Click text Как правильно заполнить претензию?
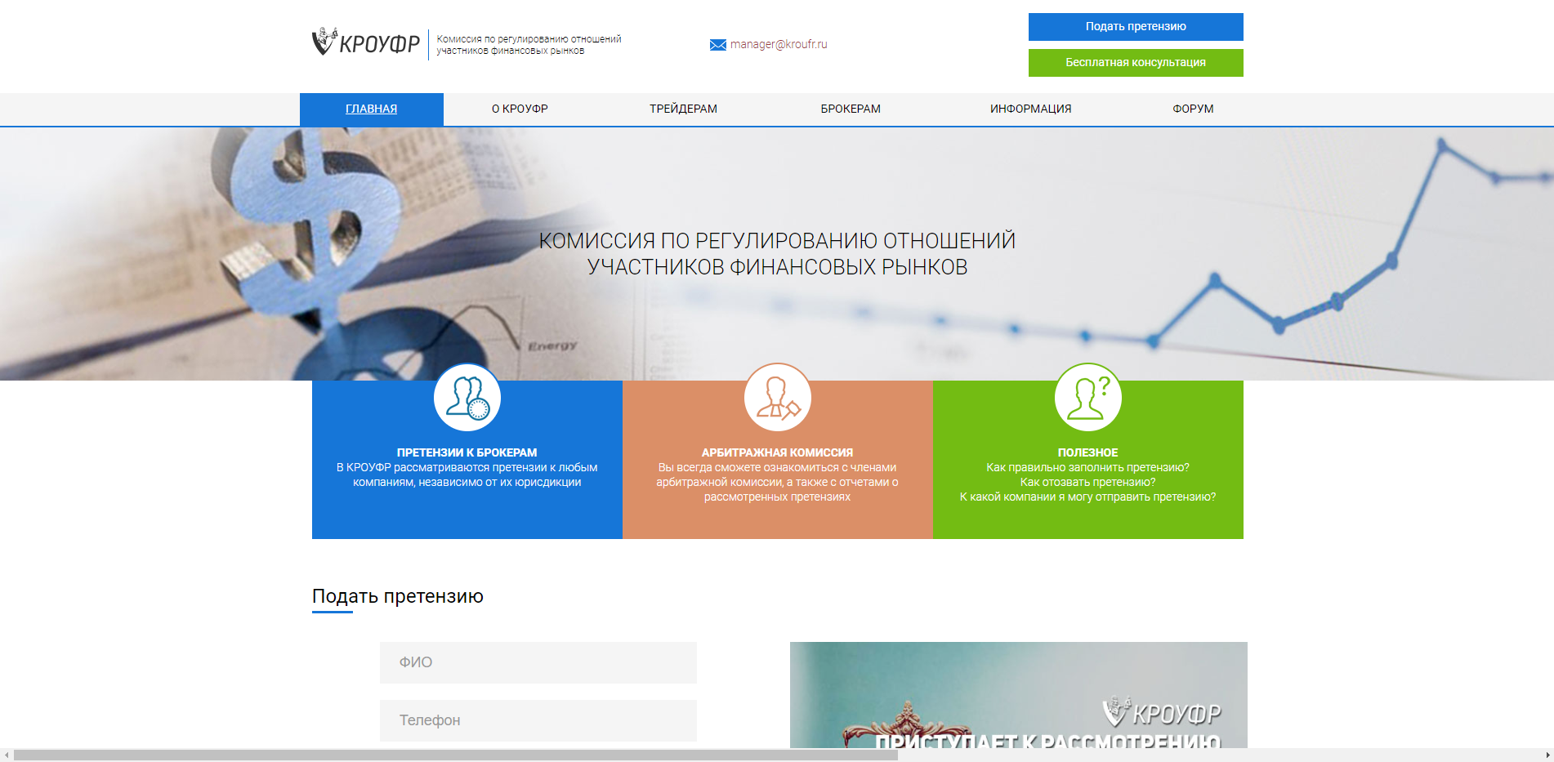The width and height of the screenshot is (1554, 762). click(x=1088, y=468)
